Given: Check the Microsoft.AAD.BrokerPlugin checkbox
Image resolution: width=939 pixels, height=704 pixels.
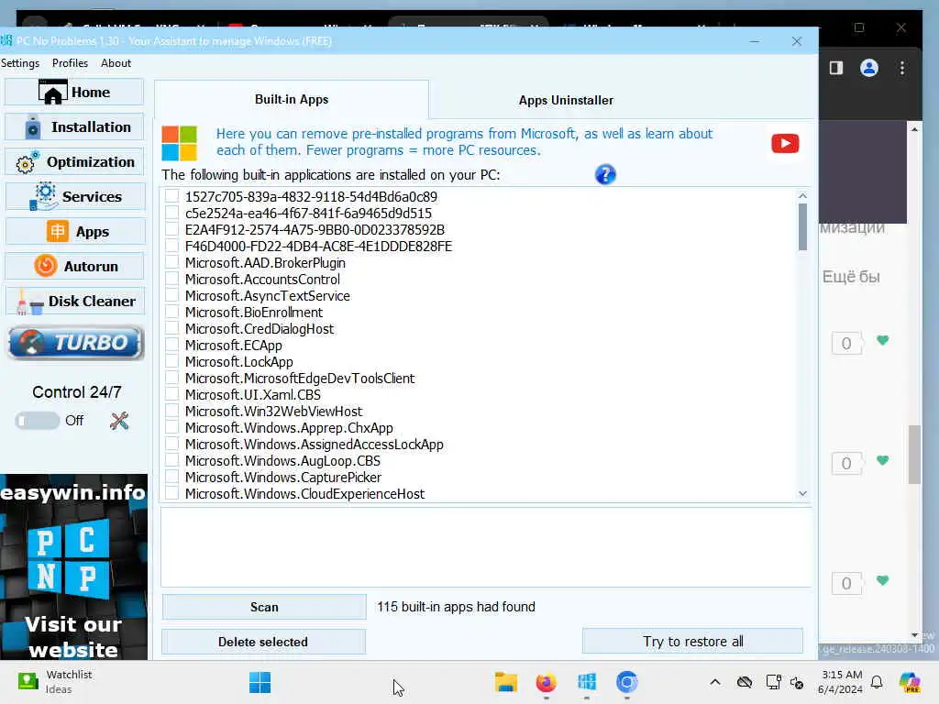Looking at the screenshot, I should pos(171,262).
